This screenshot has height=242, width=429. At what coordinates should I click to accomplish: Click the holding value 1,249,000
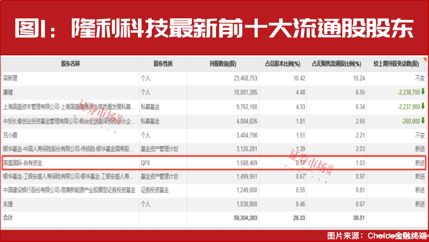[247, 190]
